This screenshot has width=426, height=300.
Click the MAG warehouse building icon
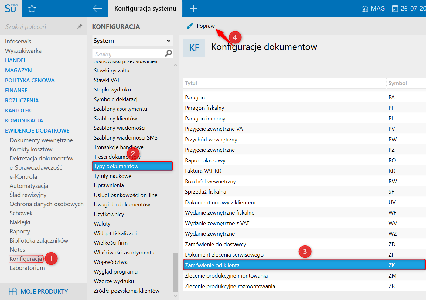[x=365, y=9]
